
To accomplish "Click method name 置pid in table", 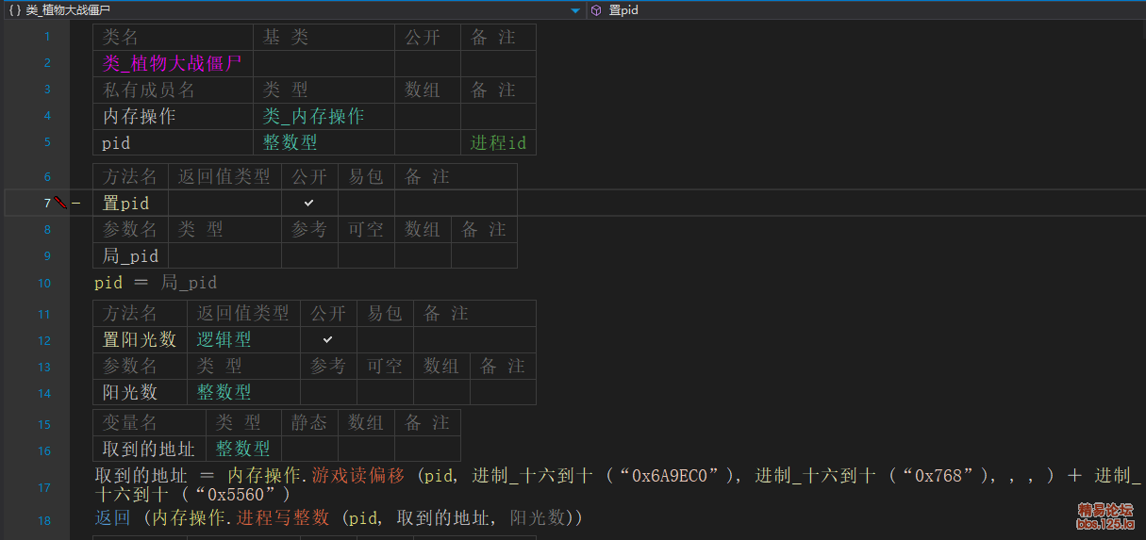I will click(x=125, y=203).
